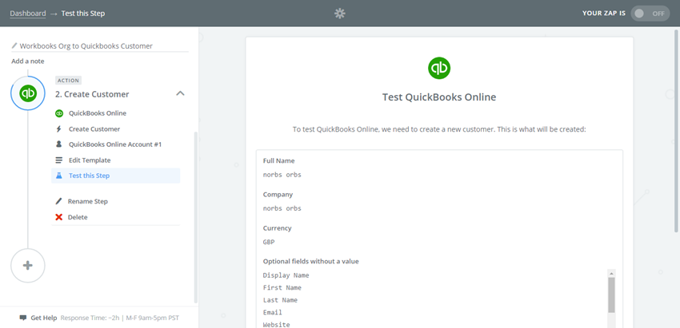Click the ACTION label badge
Viewport: 680px width, 328px height.
pyautogui.click(x=68, y=81)
